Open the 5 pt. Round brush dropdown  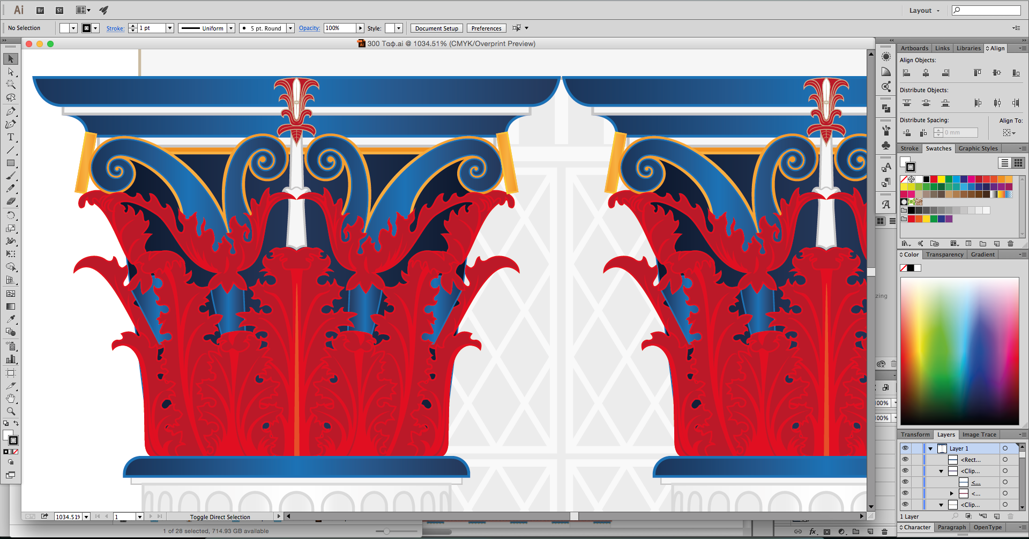pos(290,28)
